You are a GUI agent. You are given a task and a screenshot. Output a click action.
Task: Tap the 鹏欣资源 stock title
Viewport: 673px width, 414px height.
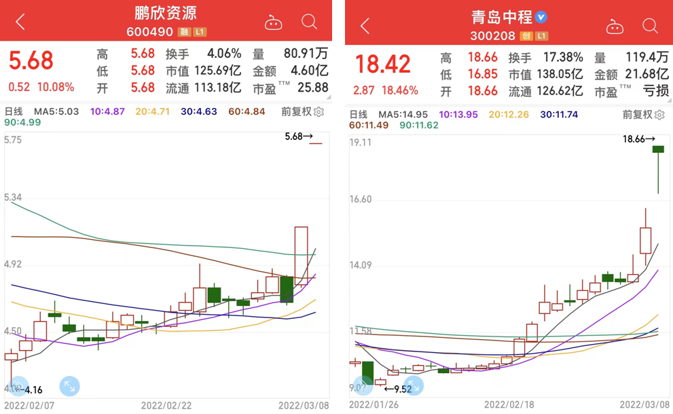[165, 14]
